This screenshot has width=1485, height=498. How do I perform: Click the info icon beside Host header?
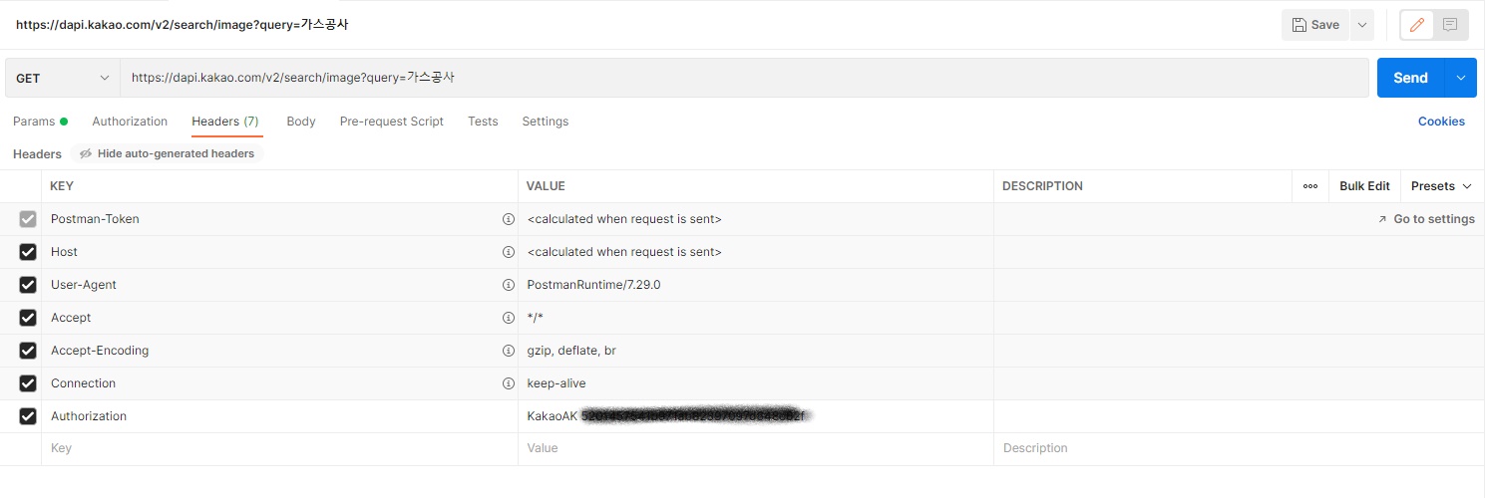coord(508,252)
